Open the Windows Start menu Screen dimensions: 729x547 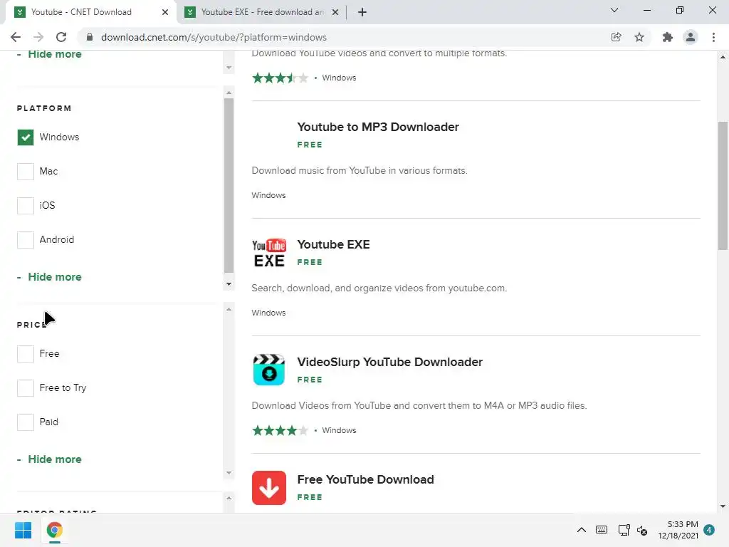click(x=23, y=530)
